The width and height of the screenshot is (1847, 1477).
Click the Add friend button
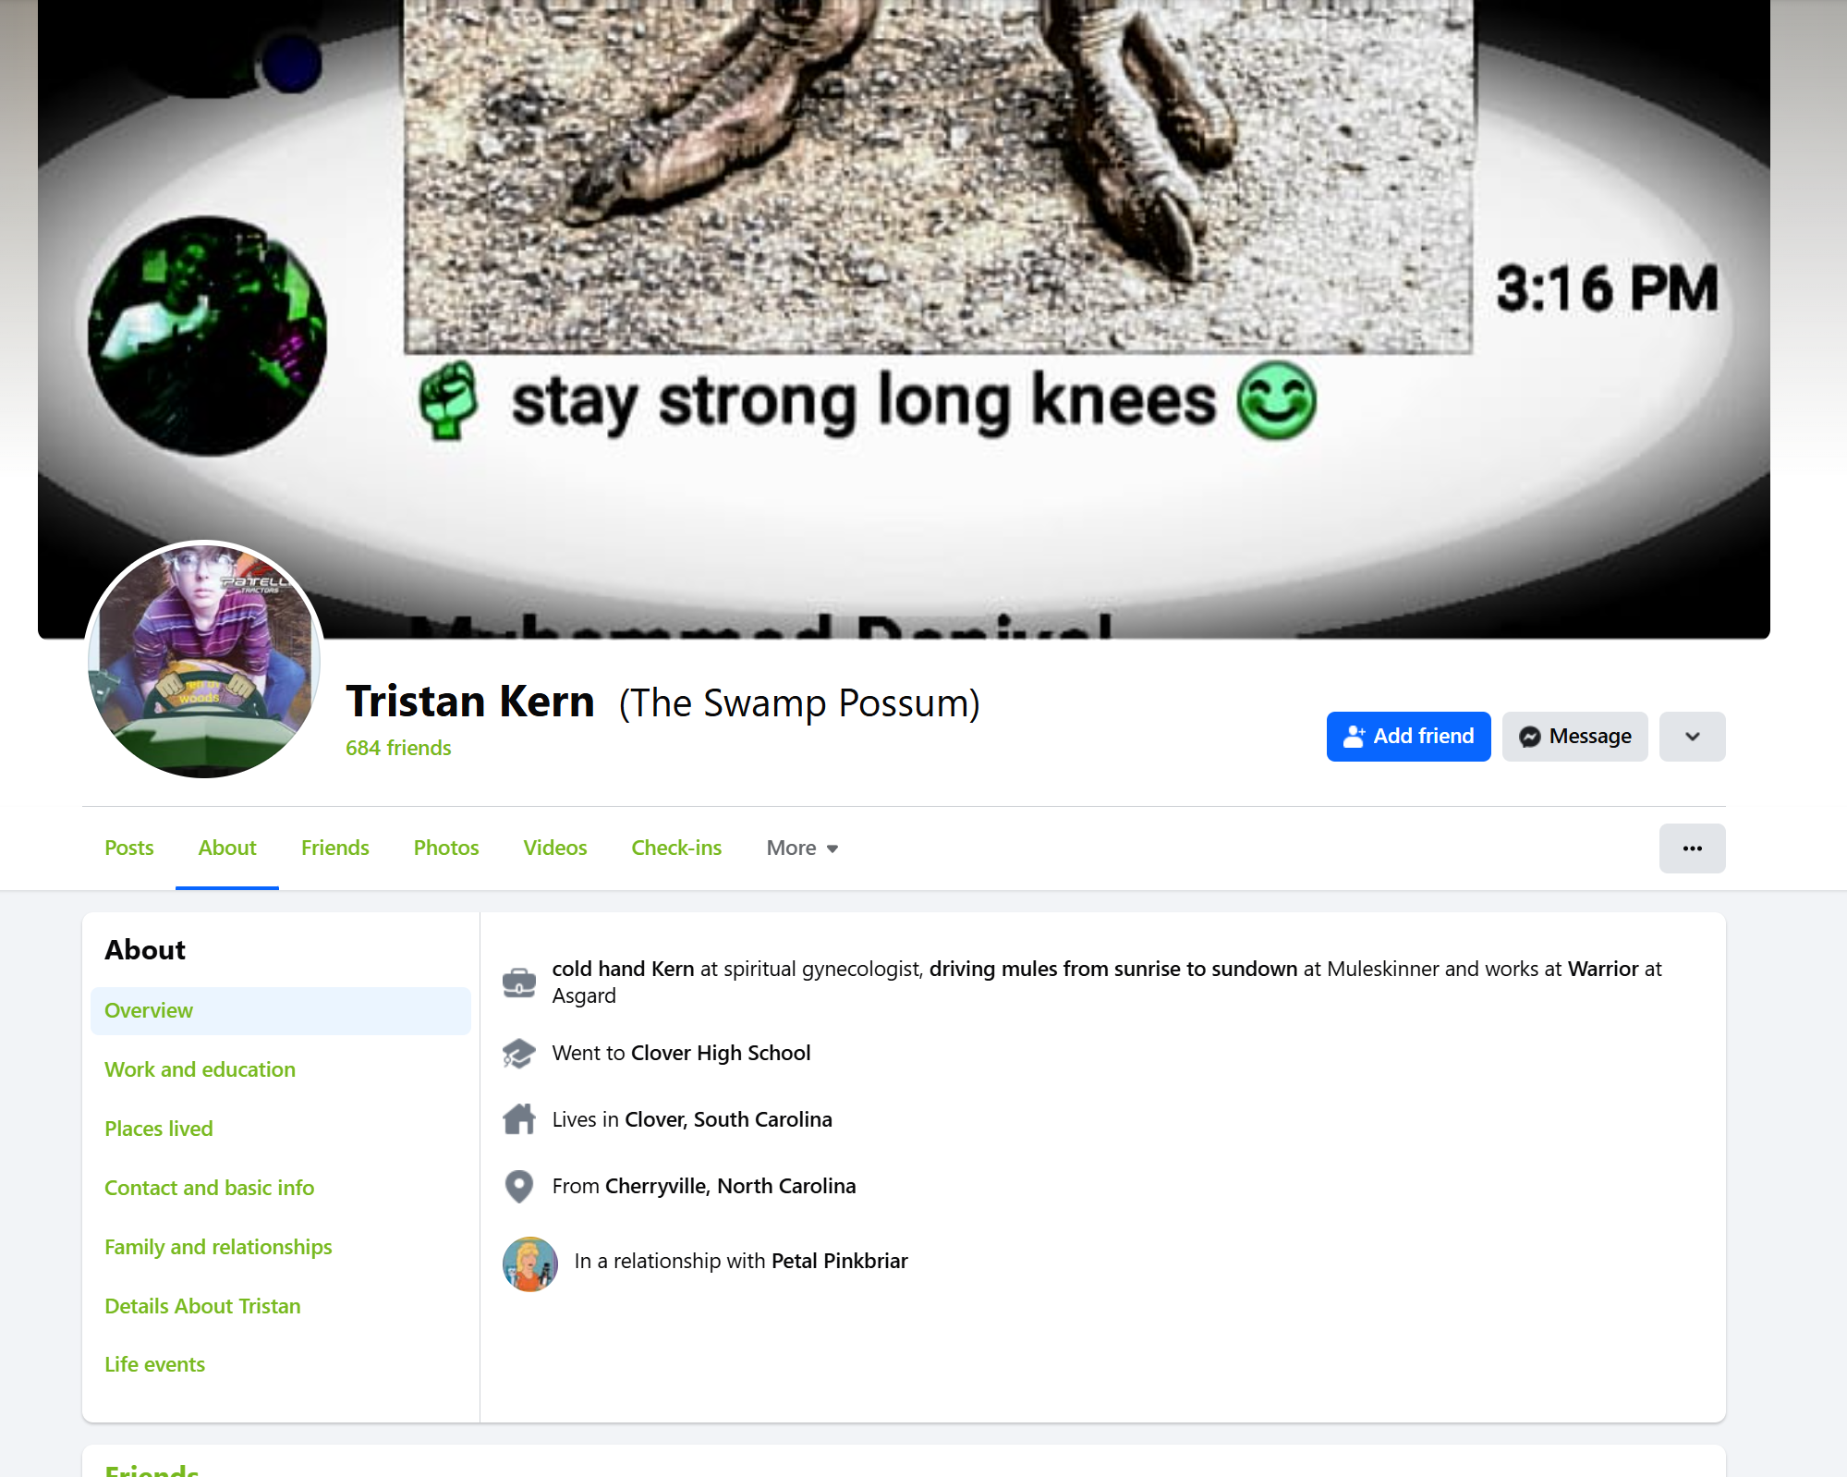pyautogui.click(x=1408, y=737)
